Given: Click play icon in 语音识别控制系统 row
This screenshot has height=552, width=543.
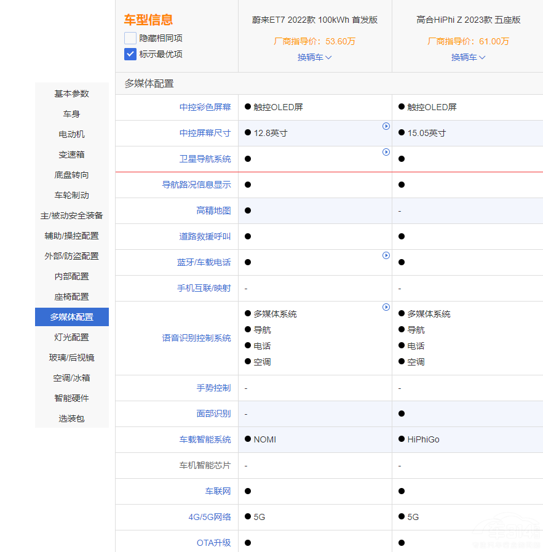Looking at the screenshot, I should click(386, 307).
